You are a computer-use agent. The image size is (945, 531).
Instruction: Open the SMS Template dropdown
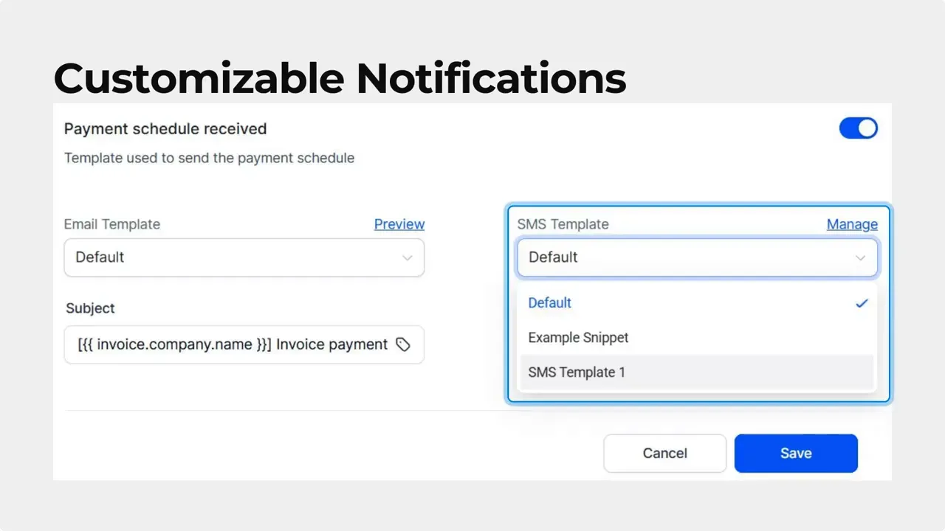(697, 257)
